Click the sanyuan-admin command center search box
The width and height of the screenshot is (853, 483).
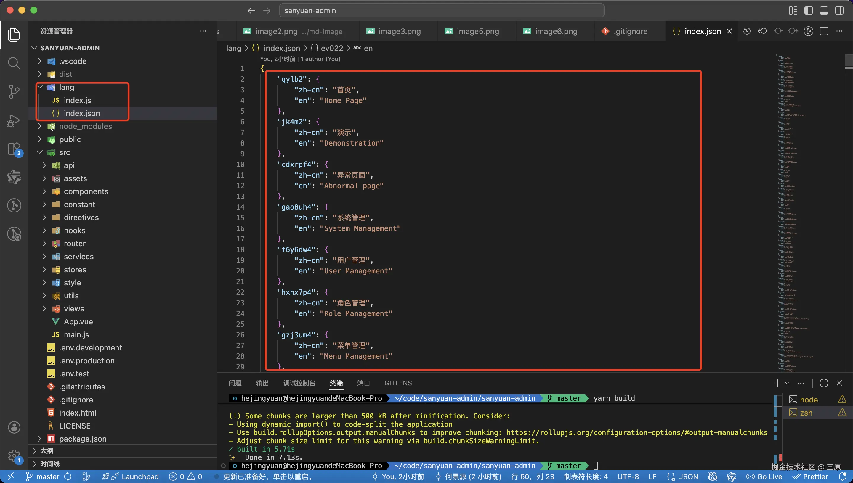tap(441, 10)
